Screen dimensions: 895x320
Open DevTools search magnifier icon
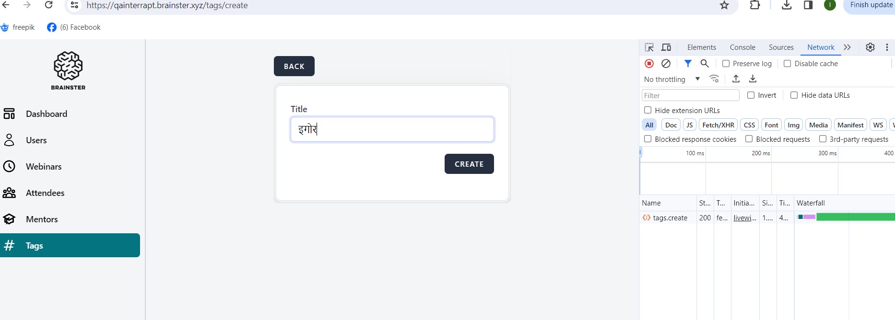coord(705,64)
